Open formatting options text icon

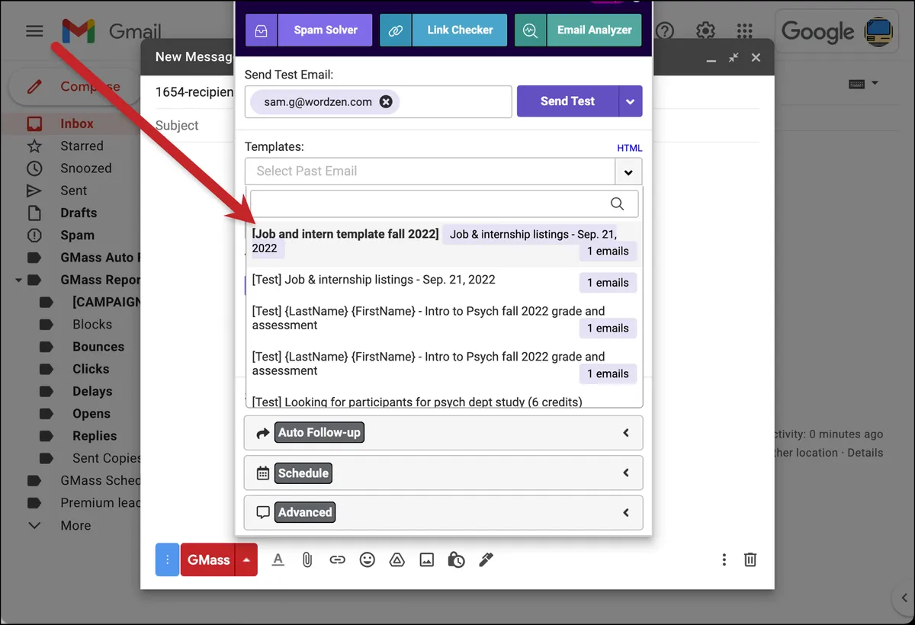(278, 559)
